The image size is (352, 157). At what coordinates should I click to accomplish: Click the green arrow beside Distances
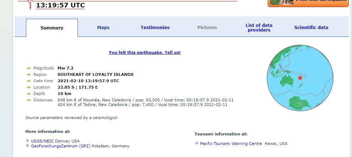tap(28, 100)
